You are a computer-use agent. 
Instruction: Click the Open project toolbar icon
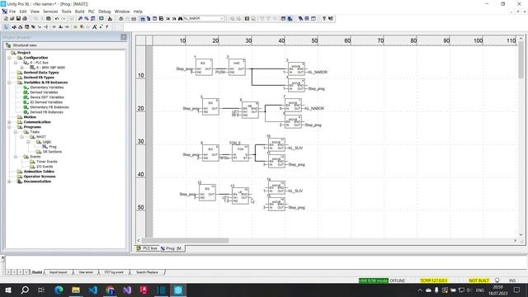pos(12,19)
